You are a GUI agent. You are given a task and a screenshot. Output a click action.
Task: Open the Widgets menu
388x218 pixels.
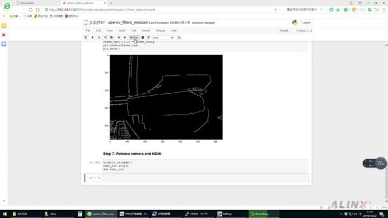(160, 31)
